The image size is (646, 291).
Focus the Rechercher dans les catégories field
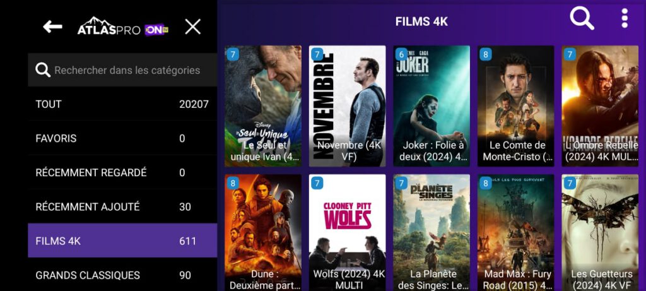pyautogui.click(x=122, y=70)
